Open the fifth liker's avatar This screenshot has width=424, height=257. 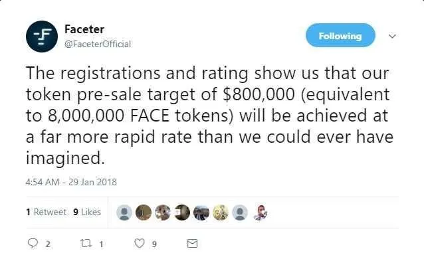pyautogui.click(x=201, y=213)
